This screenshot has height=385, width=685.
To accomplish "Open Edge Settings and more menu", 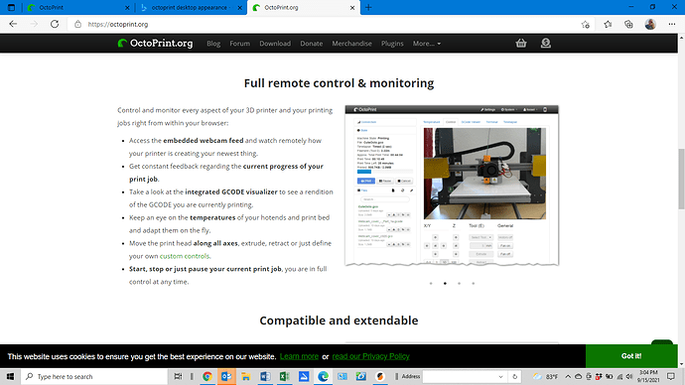I will point(671,25).
